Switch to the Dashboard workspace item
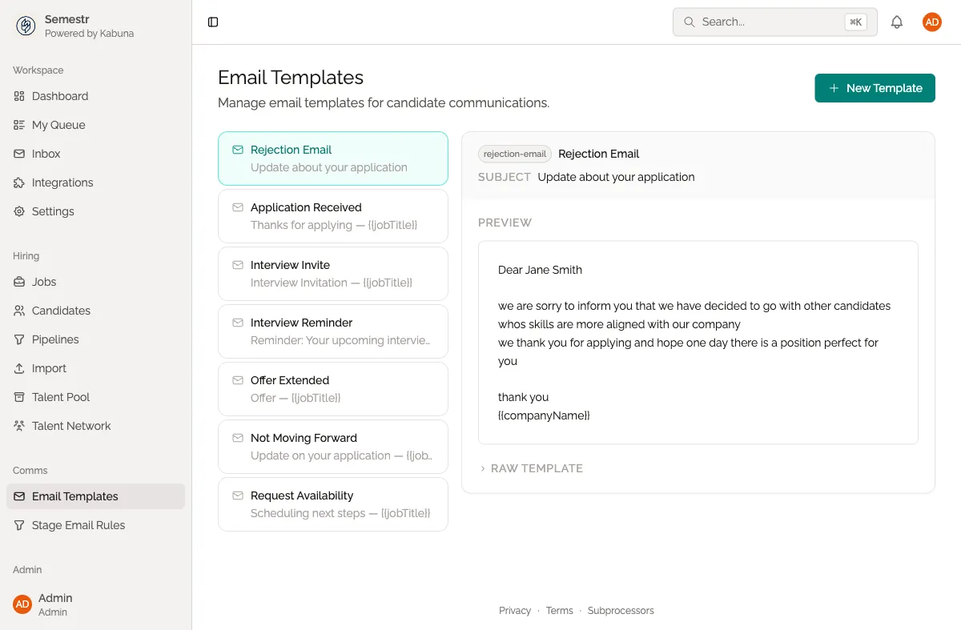This screenshot has width=961, height=630. pos(59,96)
